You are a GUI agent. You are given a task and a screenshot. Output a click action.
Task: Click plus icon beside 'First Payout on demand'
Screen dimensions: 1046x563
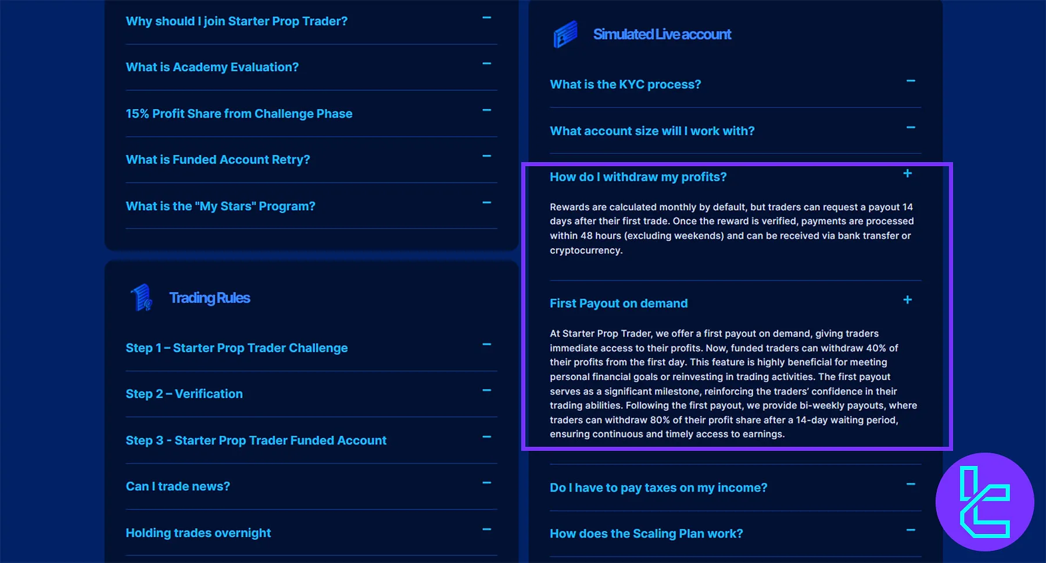[907, 300]
